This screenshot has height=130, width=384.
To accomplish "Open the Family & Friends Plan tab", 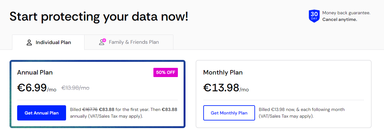I will point(129,42).
